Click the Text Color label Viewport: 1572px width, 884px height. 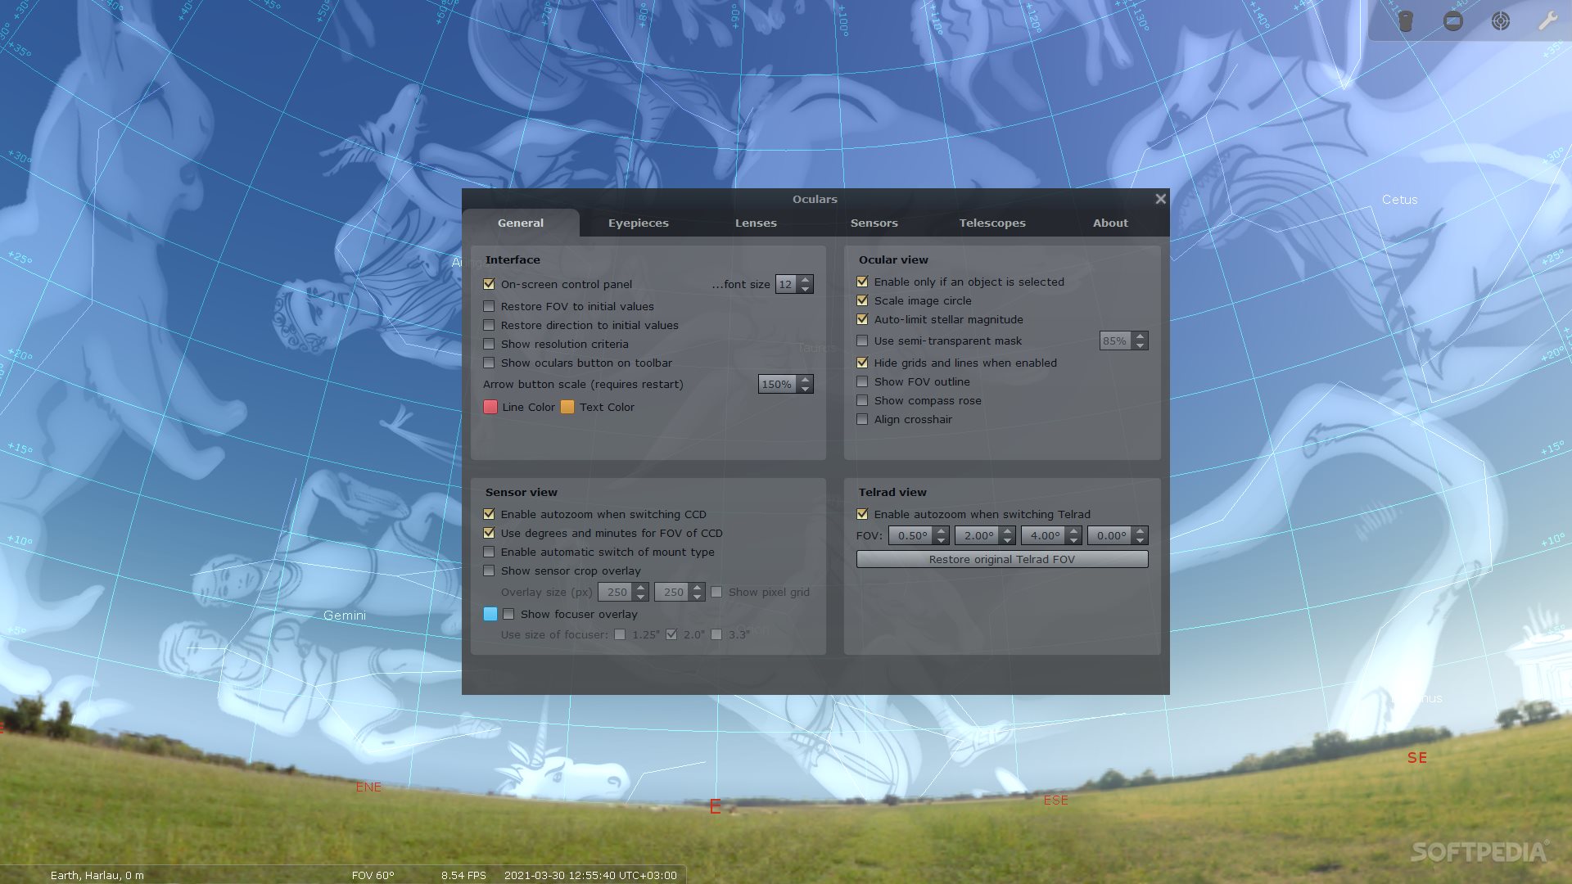point(607,407)
